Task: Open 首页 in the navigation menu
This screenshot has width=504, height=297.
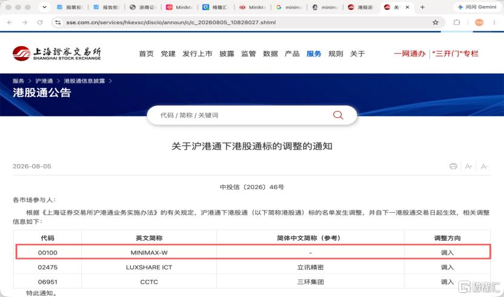Action: (x=146, y=54)
